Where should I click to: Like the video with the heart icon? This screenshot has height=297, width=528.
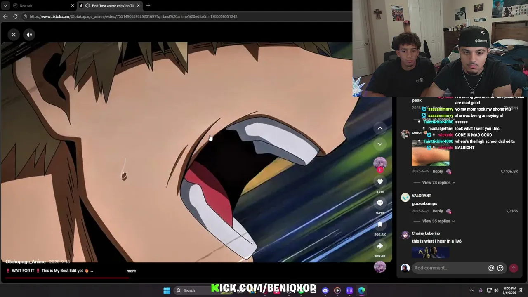click(x=380, y=181)
